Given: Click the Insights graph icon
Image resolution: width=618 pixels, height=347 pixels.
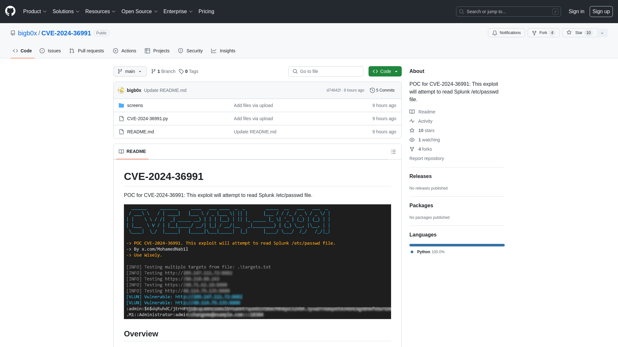Looking at the screenshot, I should [214, 51].
